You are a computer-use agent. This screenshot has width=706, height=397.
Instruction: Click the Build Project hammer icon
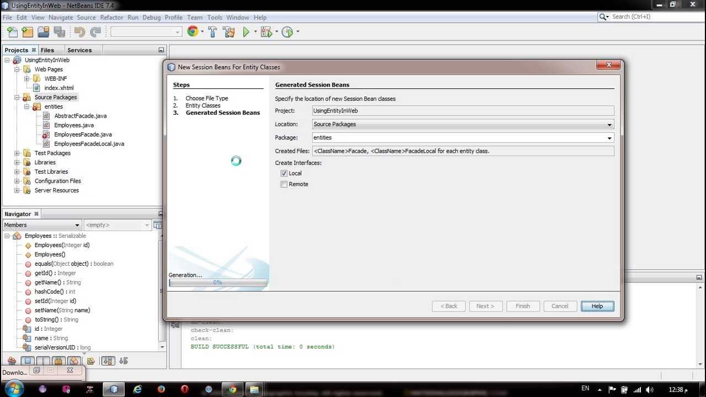[212, 32]
